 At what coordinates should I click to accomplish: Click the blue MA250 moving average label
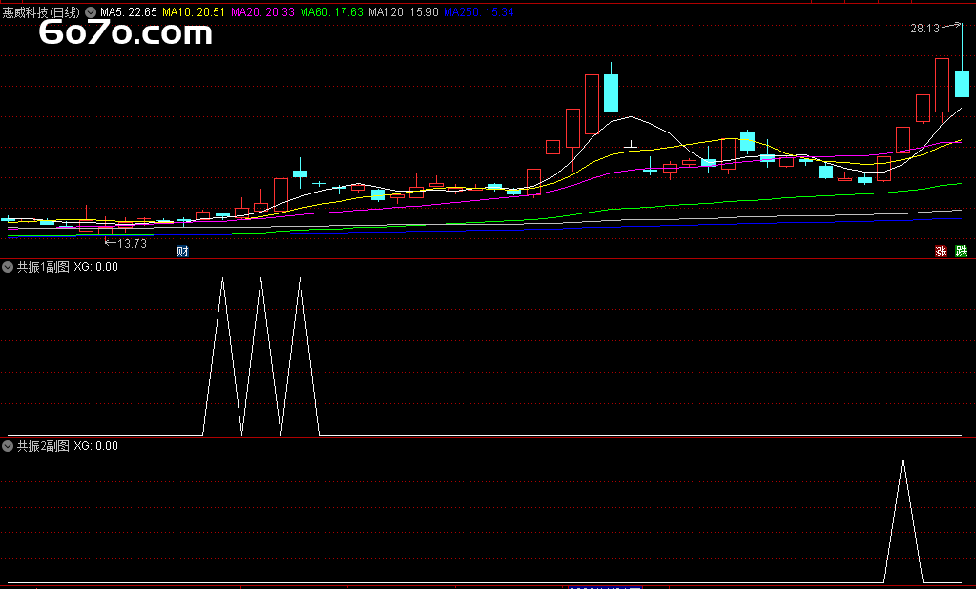pos(478,12)
